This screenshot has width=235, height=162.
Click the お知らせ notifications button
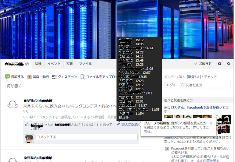click(x=203, y=64)
